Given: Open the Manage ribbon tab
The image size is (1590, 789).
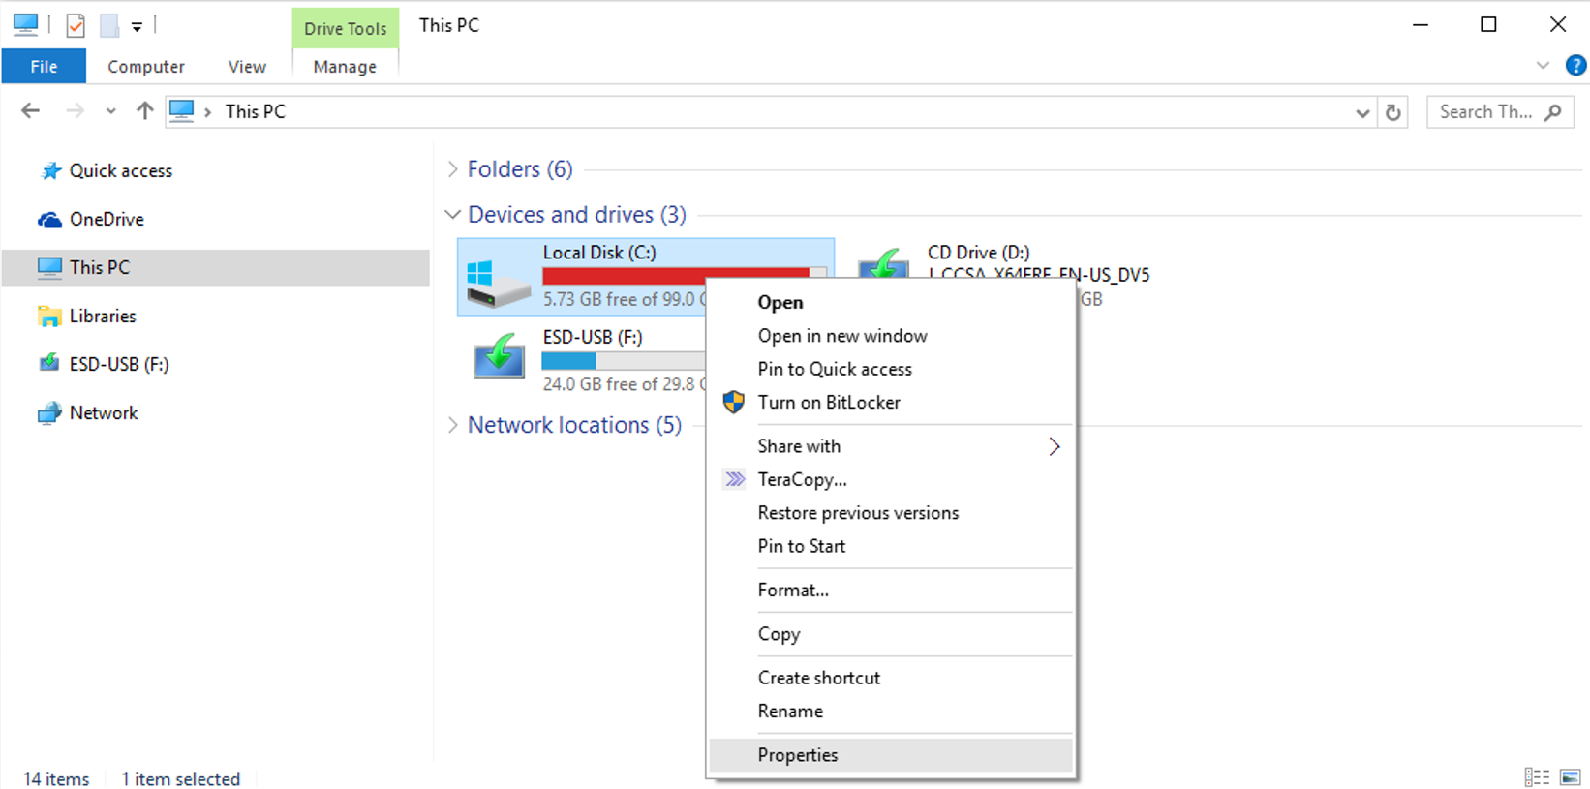Looking at the screenshot, I should click(345, 67).
